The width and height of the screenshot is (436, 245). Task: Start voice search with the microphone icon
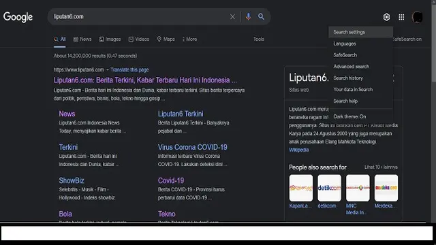248,16
